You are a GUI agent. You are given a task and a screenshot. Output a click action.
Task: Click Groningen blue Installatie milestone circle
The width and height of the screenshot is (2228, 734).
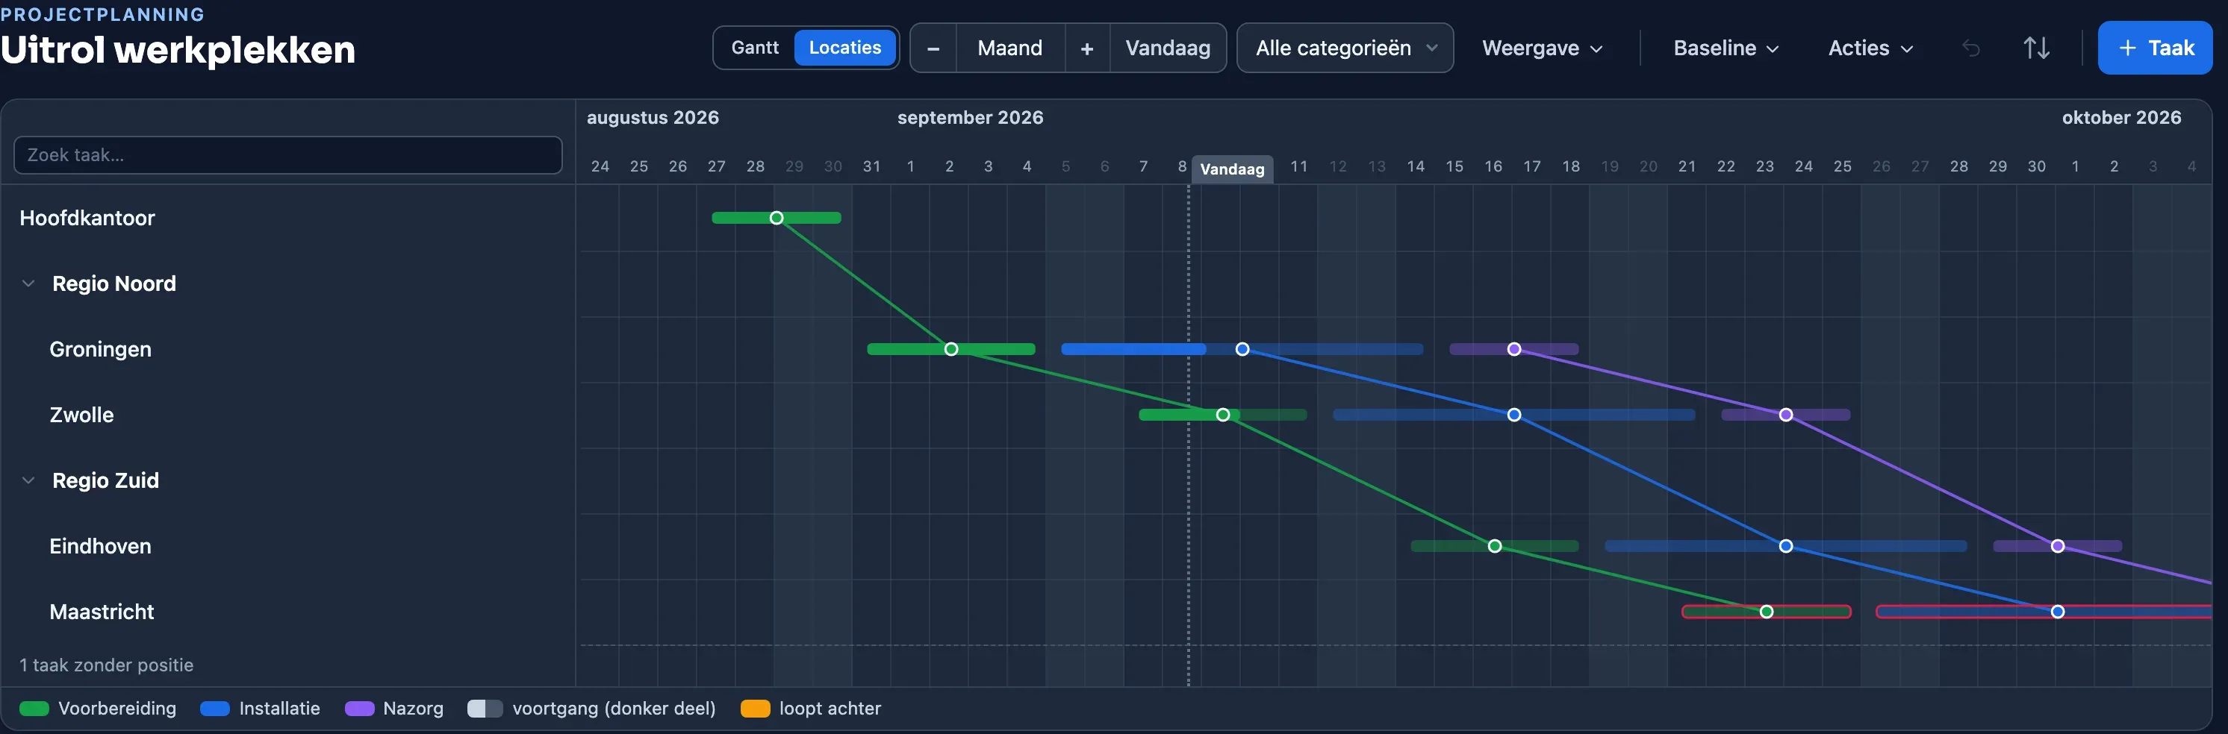pyautogui.click(x=1242, y=349)
